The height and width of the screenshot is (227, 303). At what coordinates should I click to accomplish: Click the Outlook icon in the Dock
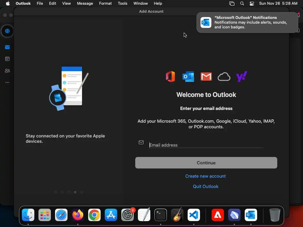tap(251, 215)
